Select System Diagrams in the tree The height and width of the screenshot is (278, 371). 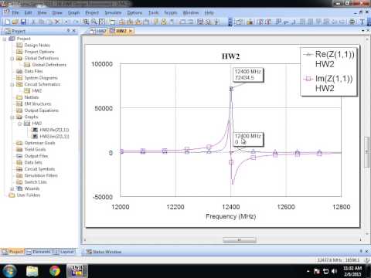tap(41, 77)
